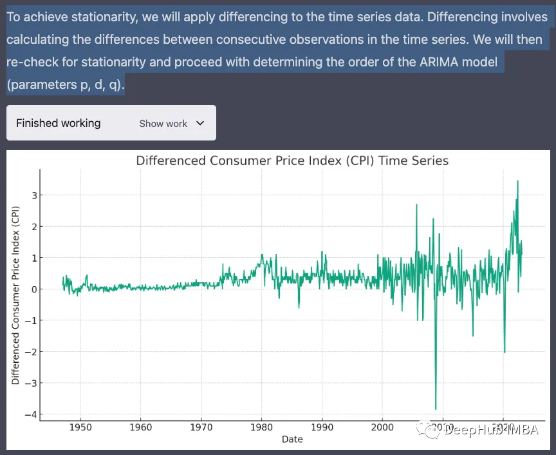Click the 1980 x-axis tick label
This screenshot has width=556, height=455.
click(261, 427)
